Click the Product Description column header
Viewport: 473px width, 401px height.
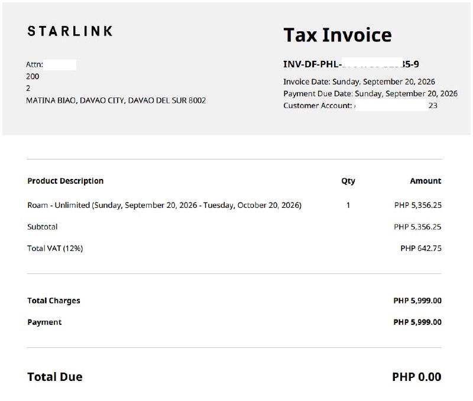pos(65,181)
